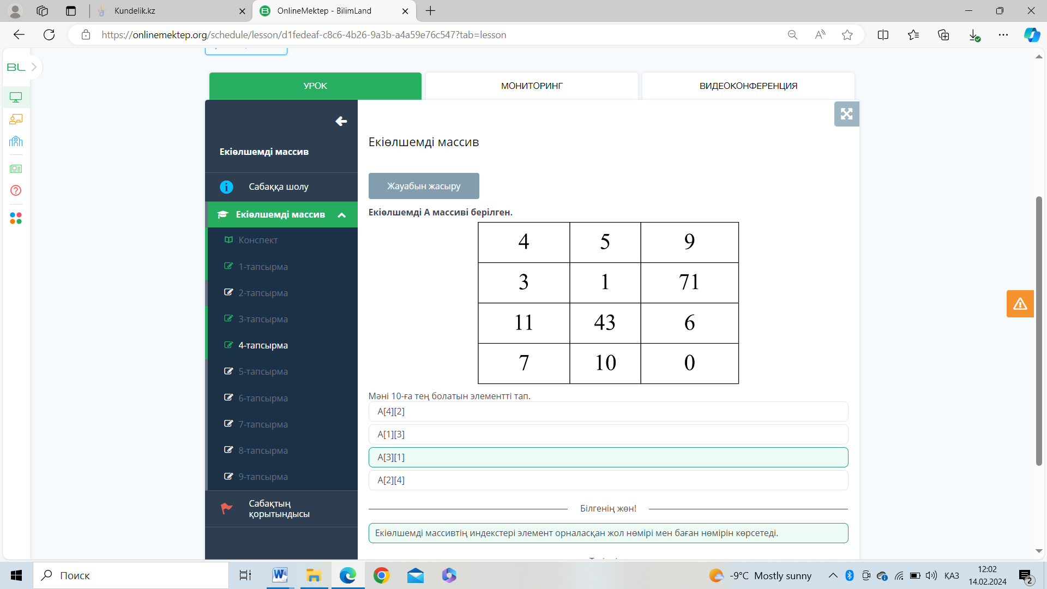
Task: Open the school building sidebar icon
Action: pos(16,142)
